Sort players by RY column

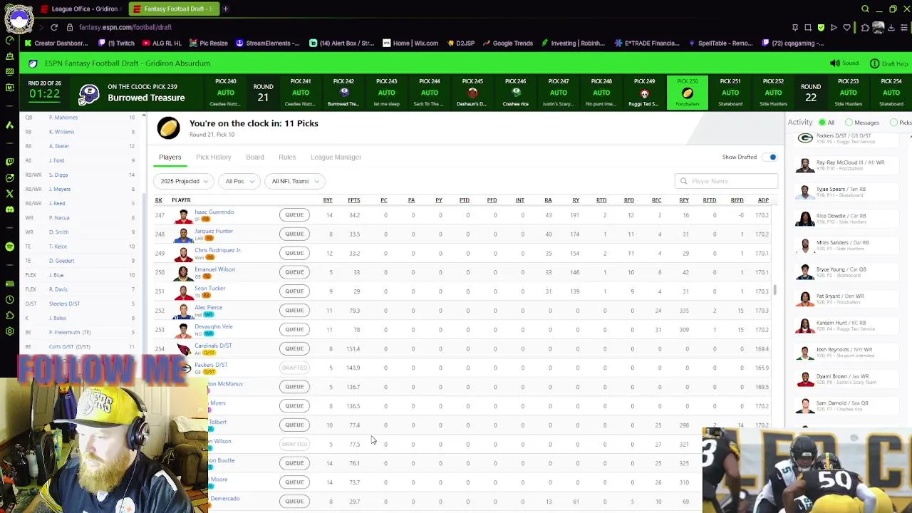click(x=576, y=200)
